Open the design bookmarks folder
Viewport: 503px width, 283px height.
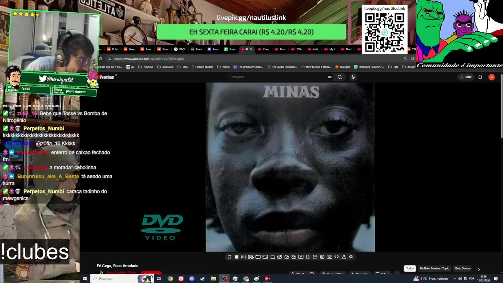pos(408,67)
